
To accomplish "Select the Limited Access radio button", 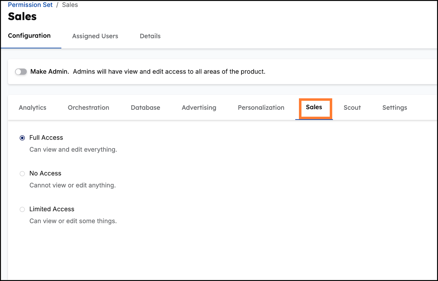I will pyautogui.click(x=22, y=210).
